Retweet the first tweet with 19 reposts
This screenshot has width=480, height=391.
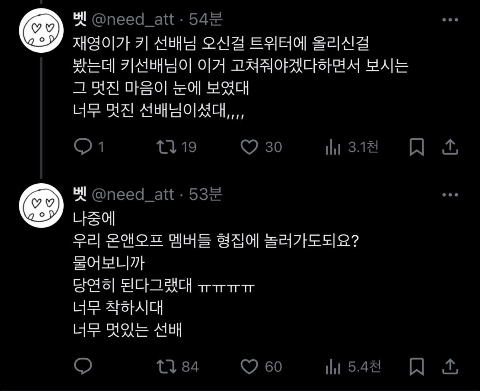[167, 147]
